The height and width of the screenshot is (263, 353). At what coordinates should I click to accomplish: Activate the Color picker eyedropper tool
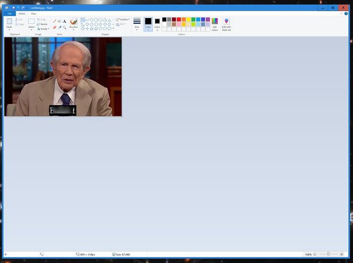pyautogui.click(x=60, y=27)
